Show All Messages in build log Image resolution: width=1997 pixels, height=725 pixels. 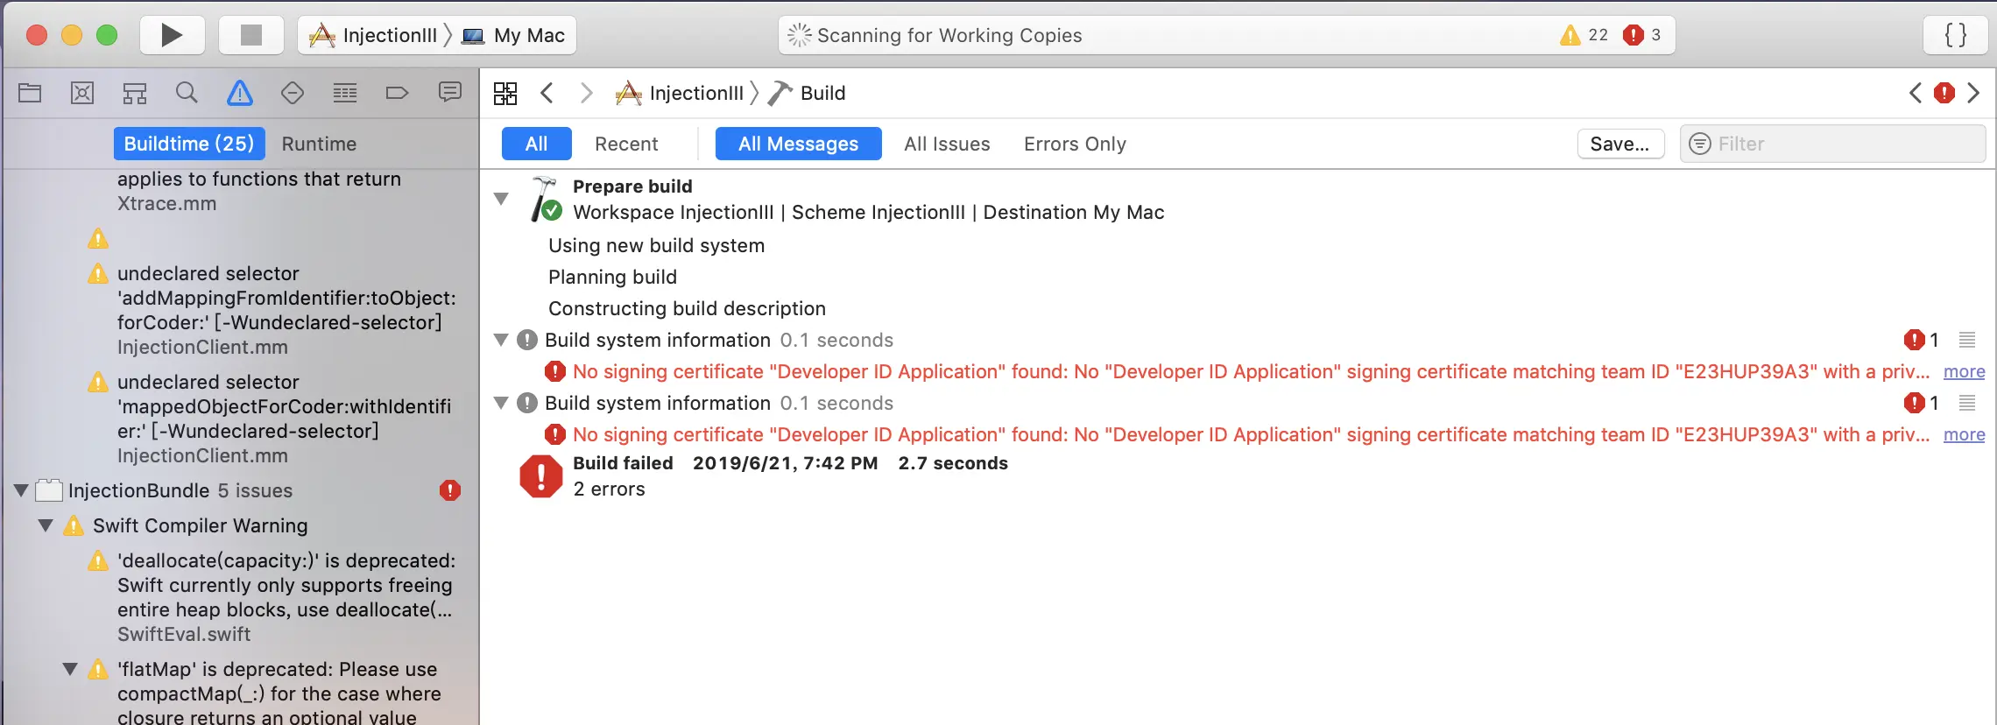point(798,144)
